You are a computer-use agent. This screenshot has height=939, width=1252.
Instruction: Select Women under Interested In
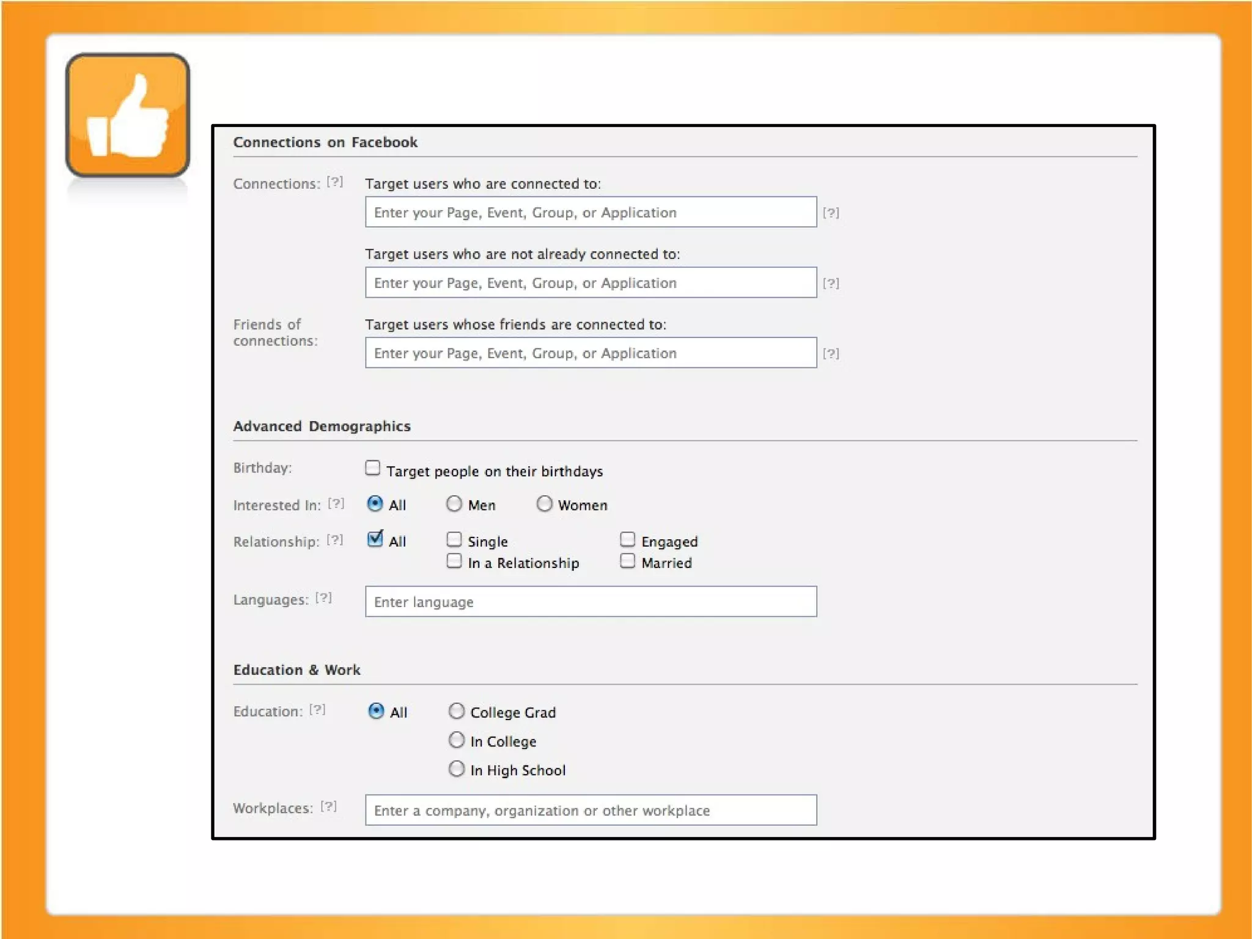tap(544, 504)
